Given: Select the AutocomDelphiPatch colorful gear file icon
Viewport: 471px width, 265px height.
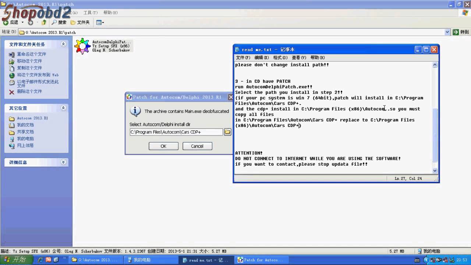Looking at the screenshot, I should tap(82, 46).
